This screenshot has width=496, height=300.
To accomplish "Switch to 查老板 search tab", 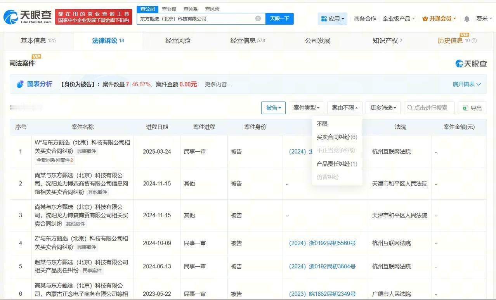I will 169,9.
